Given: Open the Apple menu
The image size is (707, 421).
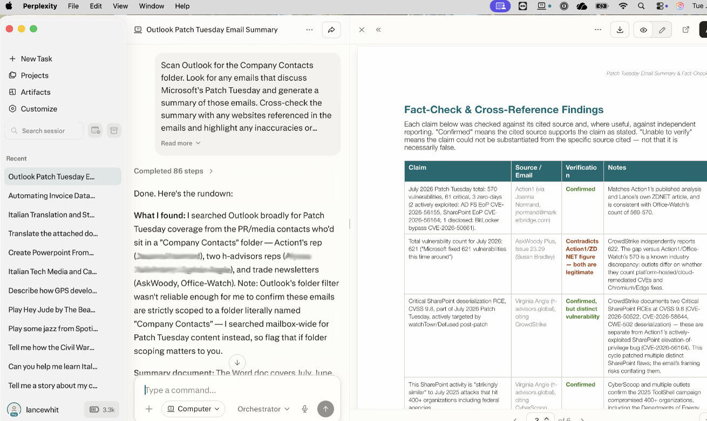Looking at the screenshot, I should pos(9,6).
